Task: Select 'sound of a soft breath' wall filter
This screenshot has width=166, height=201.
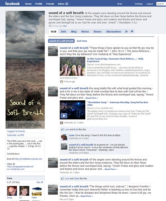Action: tap(61, 41)
